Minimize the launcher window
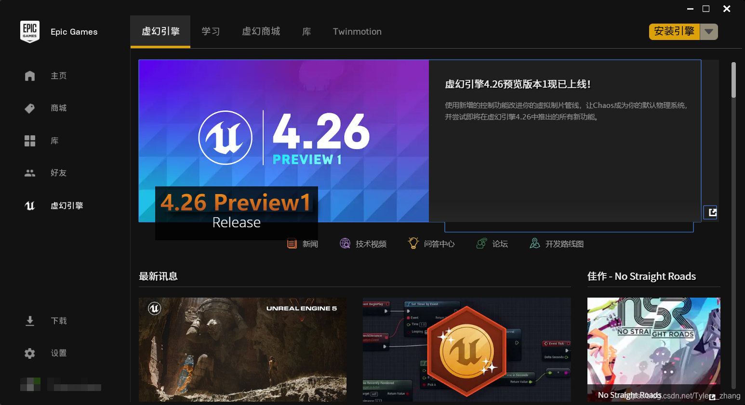The height and width of the screenshot is (405, 745). click(x=690, y=9)
